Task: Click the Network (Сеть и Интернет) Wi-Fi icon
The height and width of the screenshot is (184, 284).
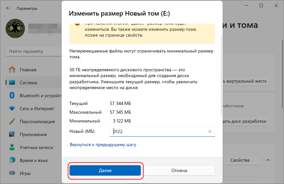Action: click(x=12, y=109)
